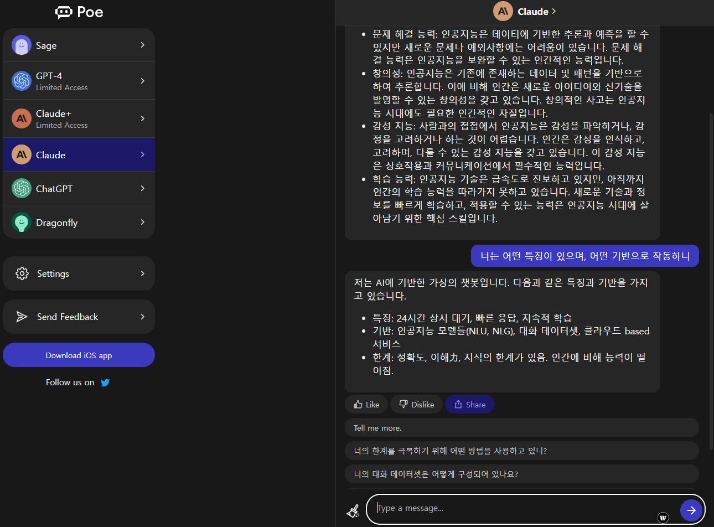The image size is (714, 527).
Task: Click the bullet starting '기반: 인공지능 모델들'
Action: (511, 337)
